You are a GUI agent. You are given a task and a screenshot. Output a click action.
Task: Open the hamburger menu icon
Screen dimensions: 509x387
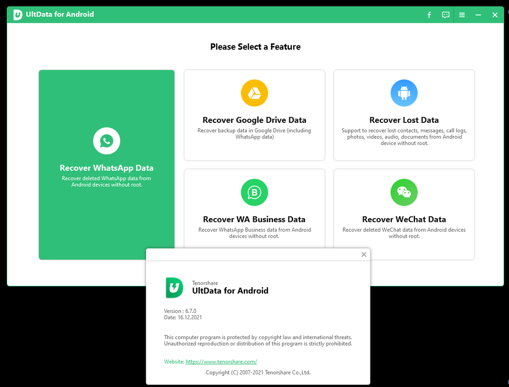462,15
